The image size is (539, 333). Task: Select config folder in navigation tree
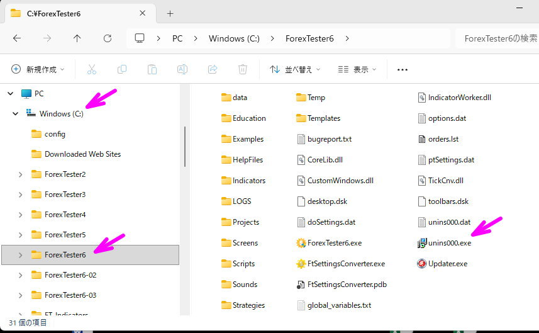[x=48, y=134]
